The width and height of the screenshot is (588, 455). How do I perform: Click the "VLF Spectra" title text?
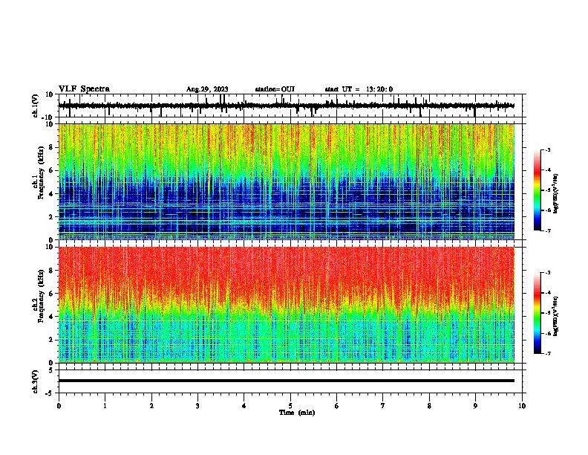click(x=84, y=89)
